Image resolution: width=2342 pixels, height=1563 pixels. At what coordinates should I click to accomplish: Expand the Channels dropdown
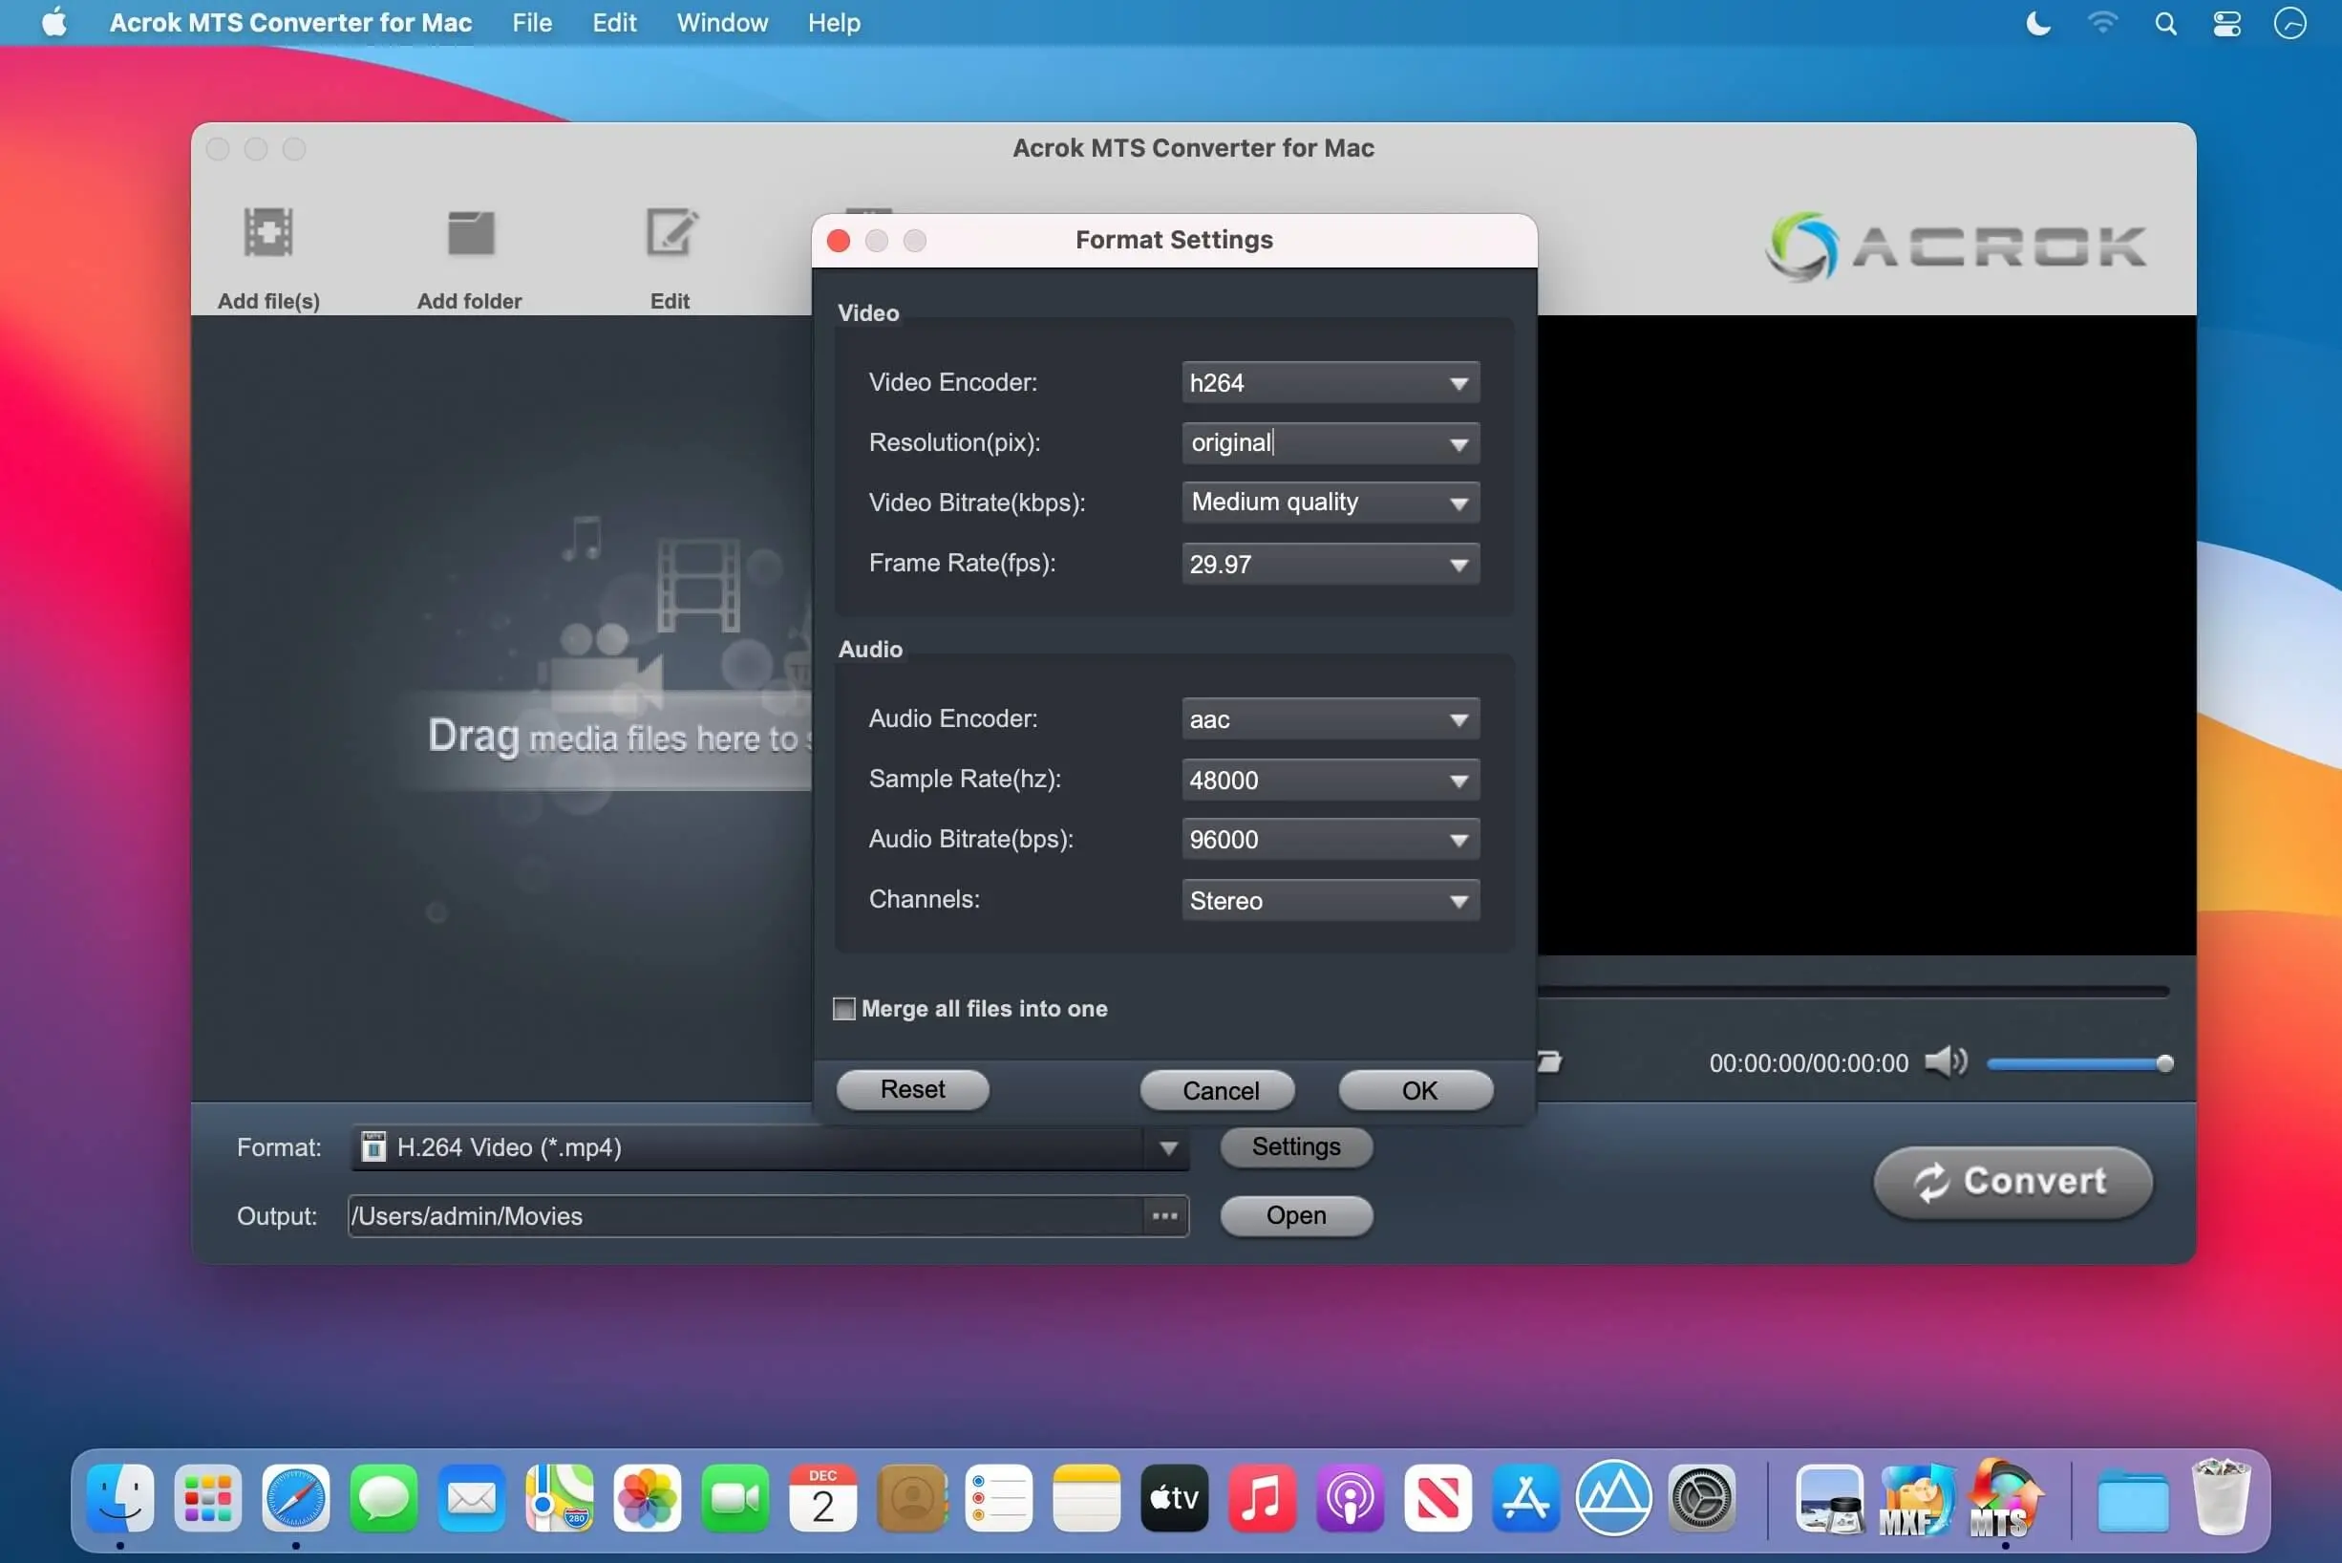click(1458, 901)
